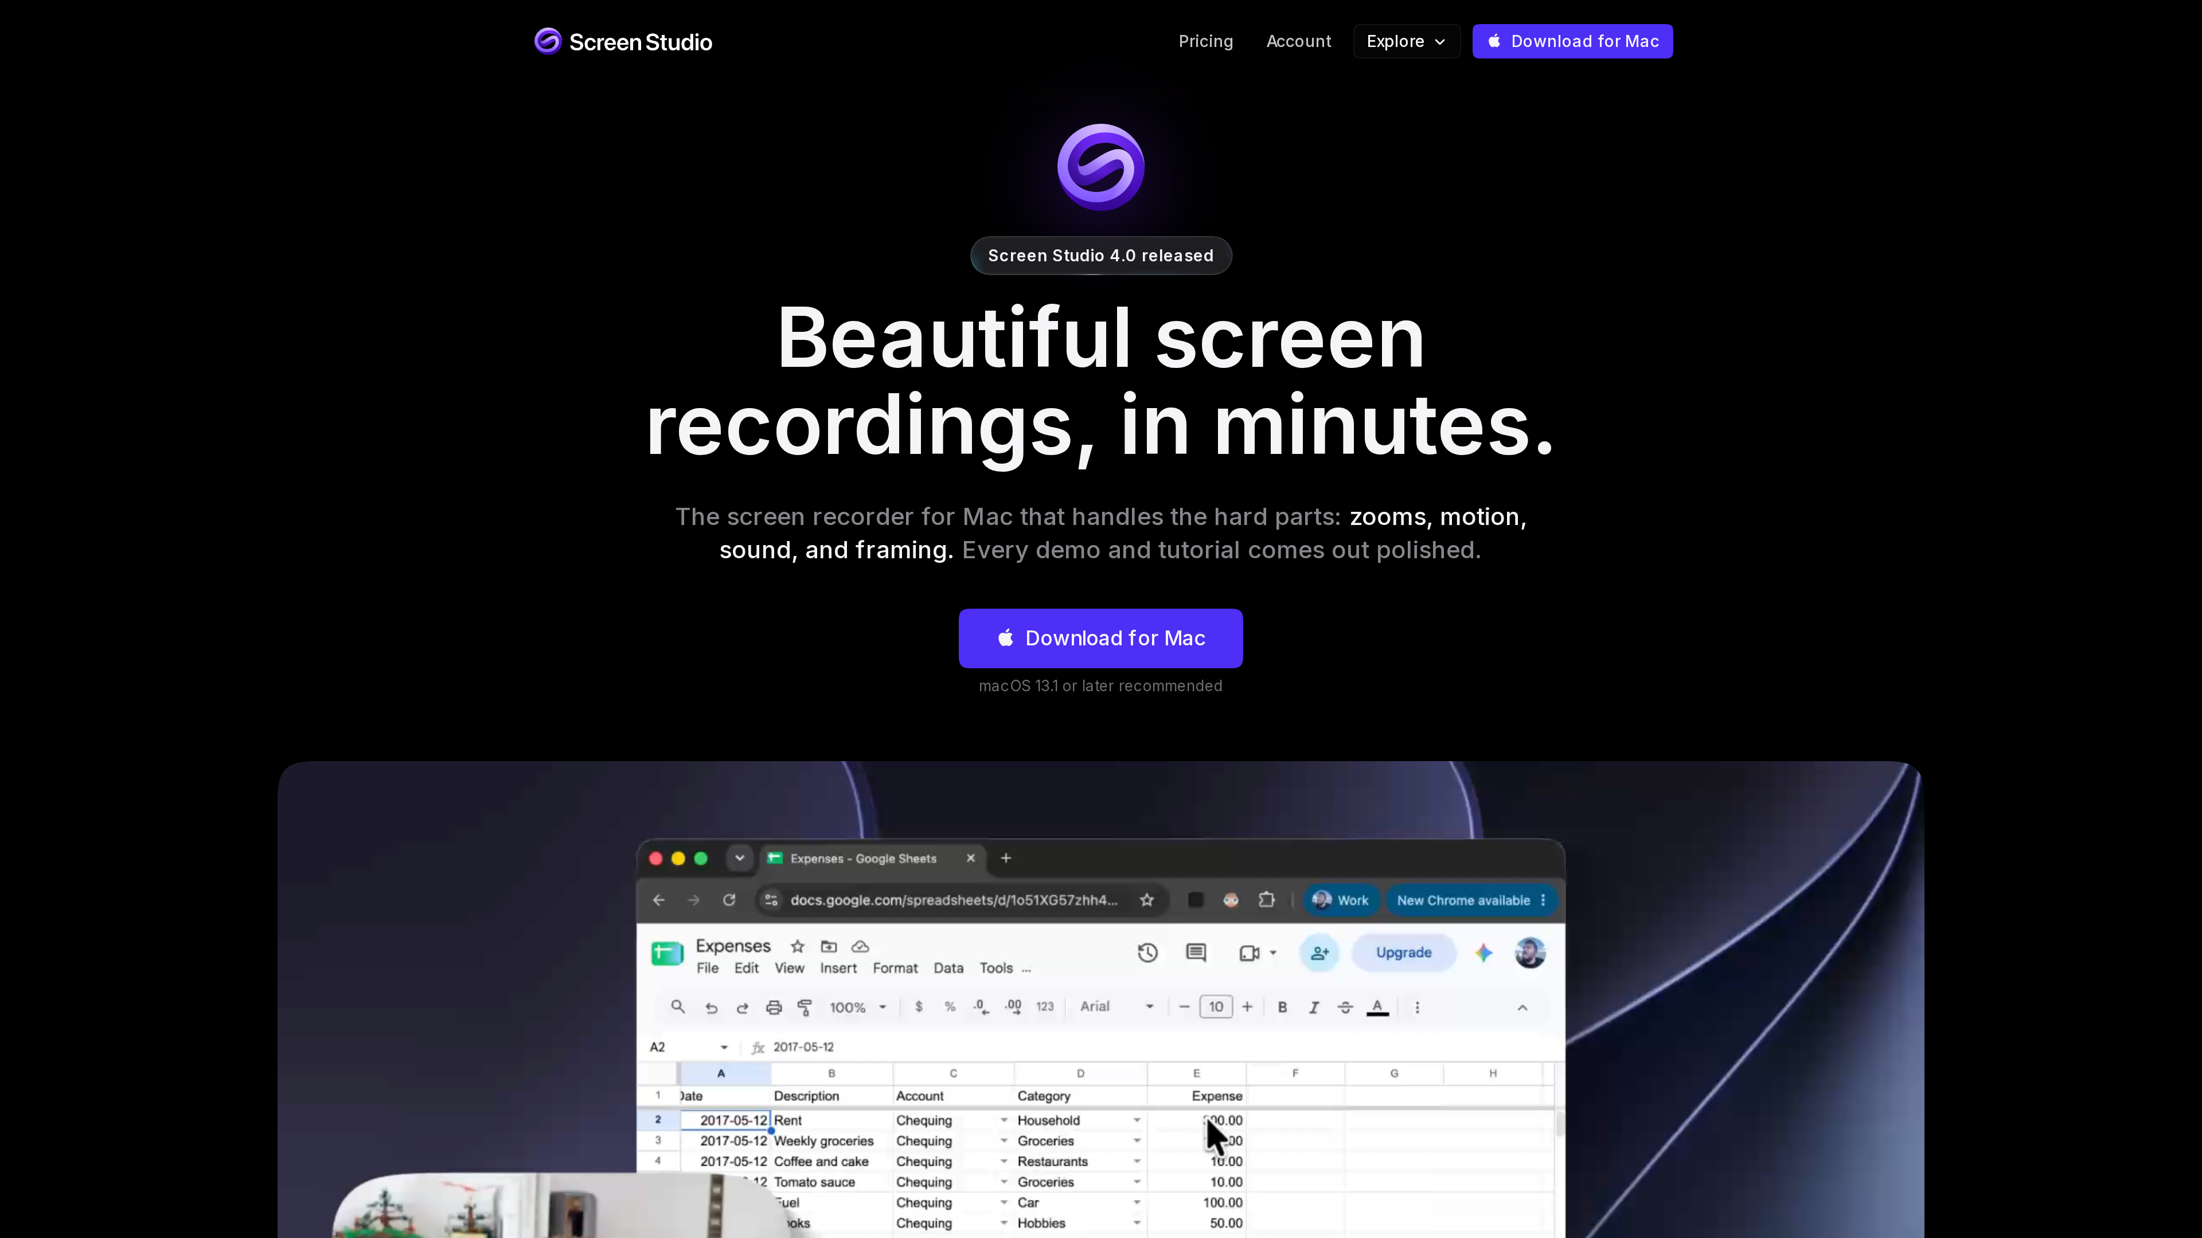The image size is (2202, 1238).
Task: Open the Tools menu in Sheets
Action: 996,968
